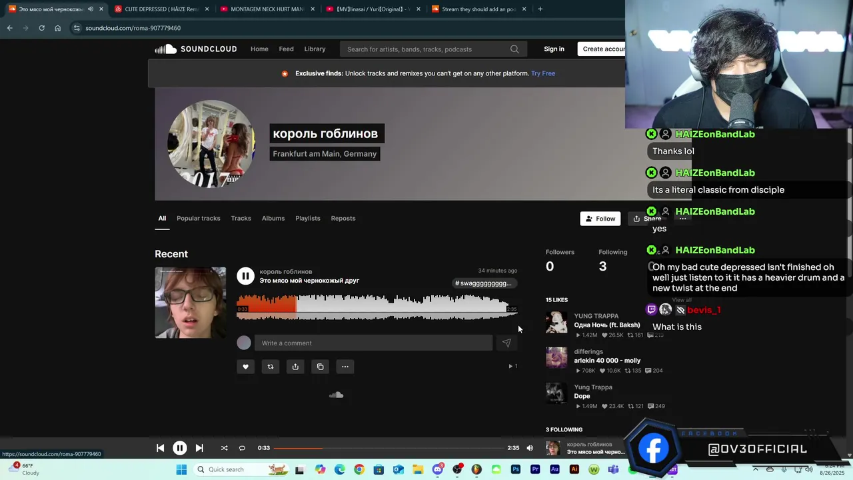Open Chrome from the taskbar
Screen dimensions: 853x480
click(x=359, y=469)
